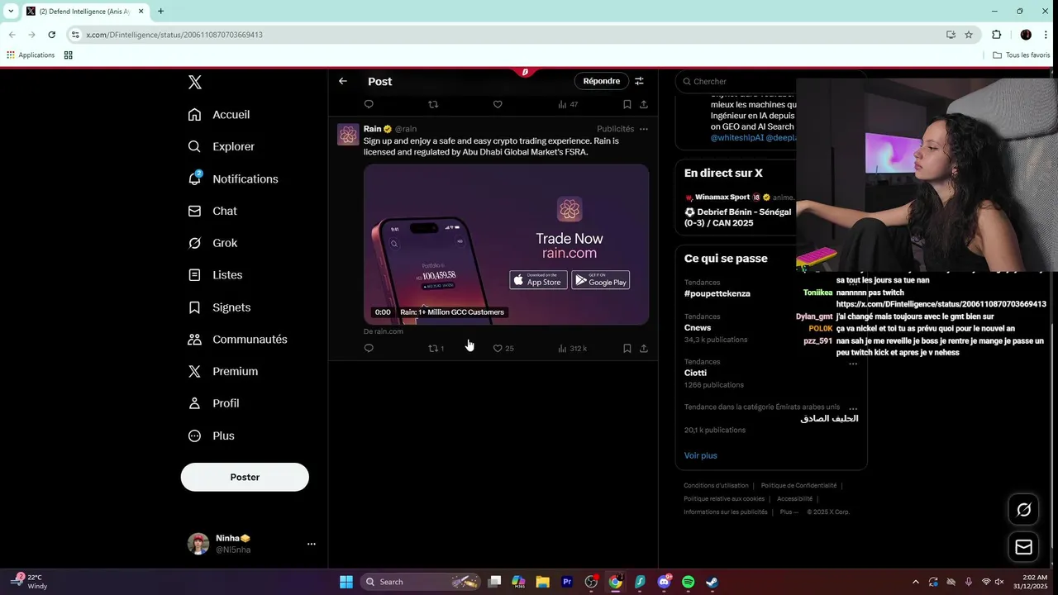1058x595 pixels.
Task: Open Arabic trend more options
Action: pos(853,407)
